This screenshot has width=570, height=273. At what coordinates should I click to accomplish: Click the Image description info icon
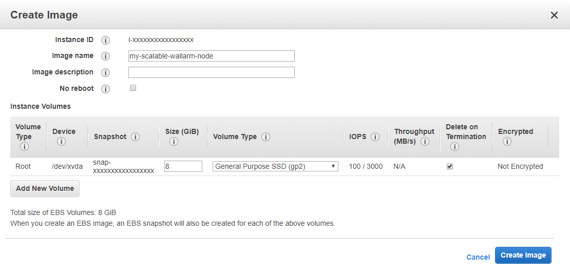(106, 72)
